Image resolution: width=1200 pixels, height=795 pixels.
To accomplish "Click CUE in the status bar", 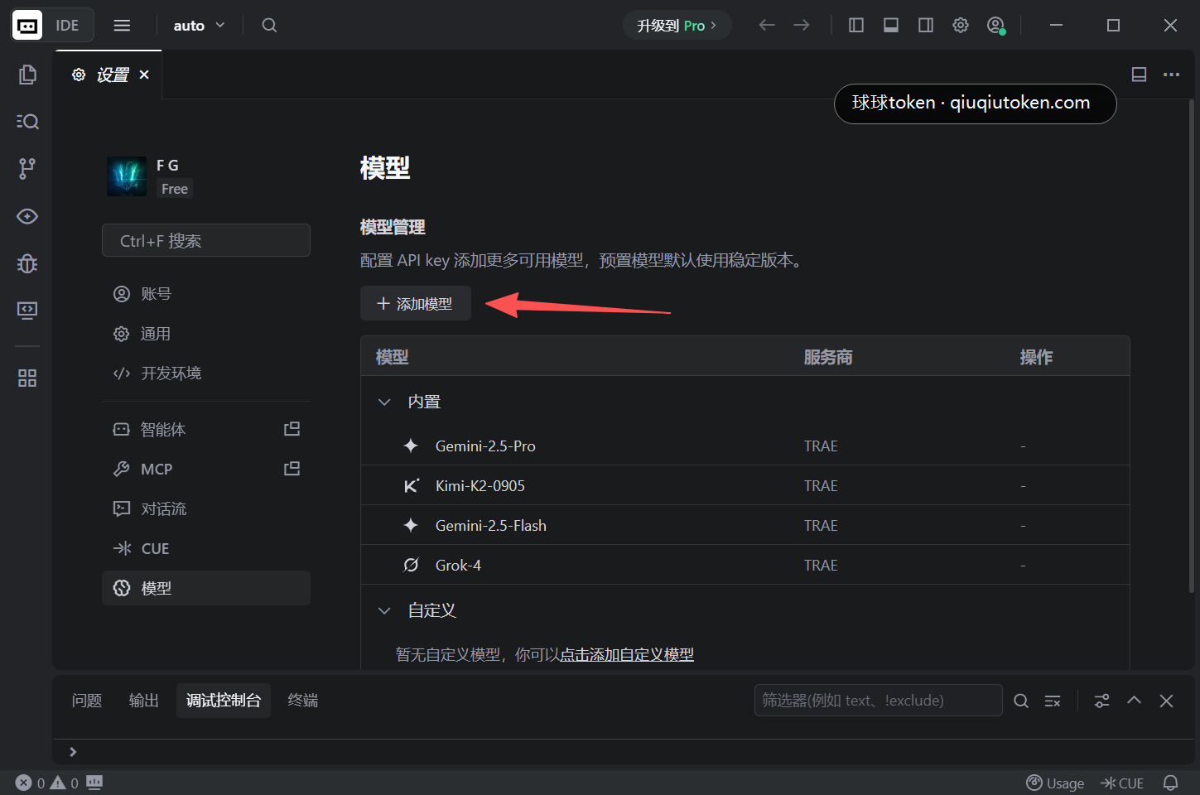I will (1122, 783).
